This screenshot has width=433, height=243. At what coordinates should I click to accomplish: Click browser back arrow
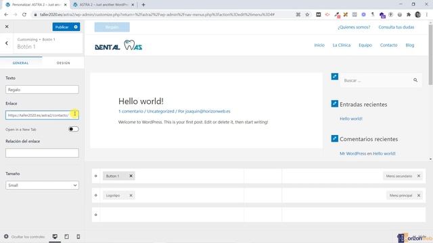(6, 15)
